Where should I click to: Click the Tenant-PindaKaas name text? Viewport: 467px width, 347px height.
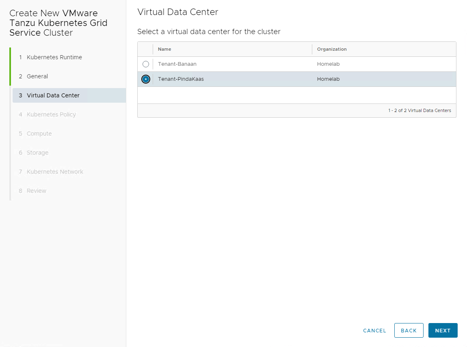[181, 79]
